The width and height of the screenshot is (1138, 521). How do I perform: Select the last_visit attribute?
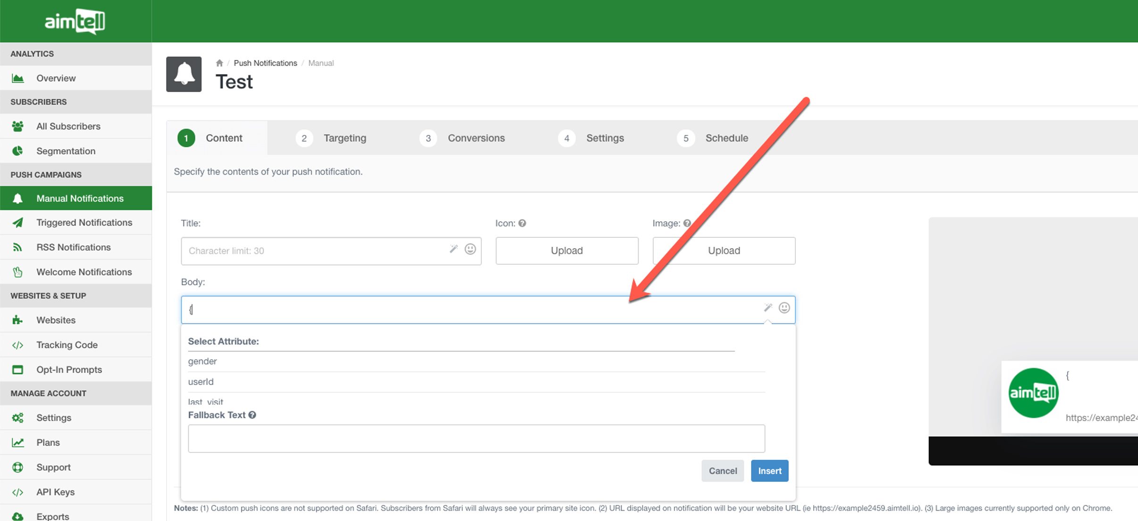click(x=206, y=401)
